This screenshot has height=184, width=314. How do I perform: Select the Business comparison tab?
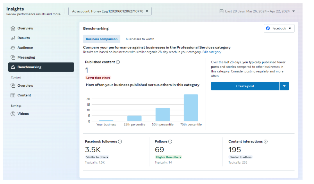(x=102, y=39)
